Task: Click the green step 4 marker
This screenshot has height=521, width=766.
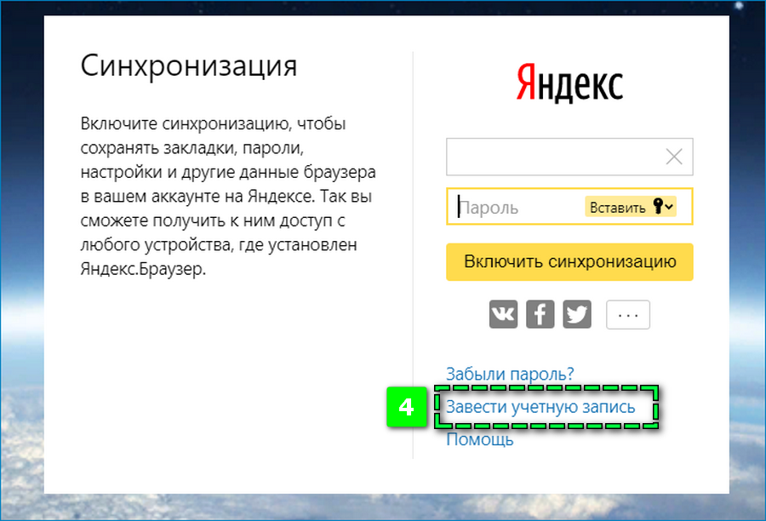Action: coord(408,407)
